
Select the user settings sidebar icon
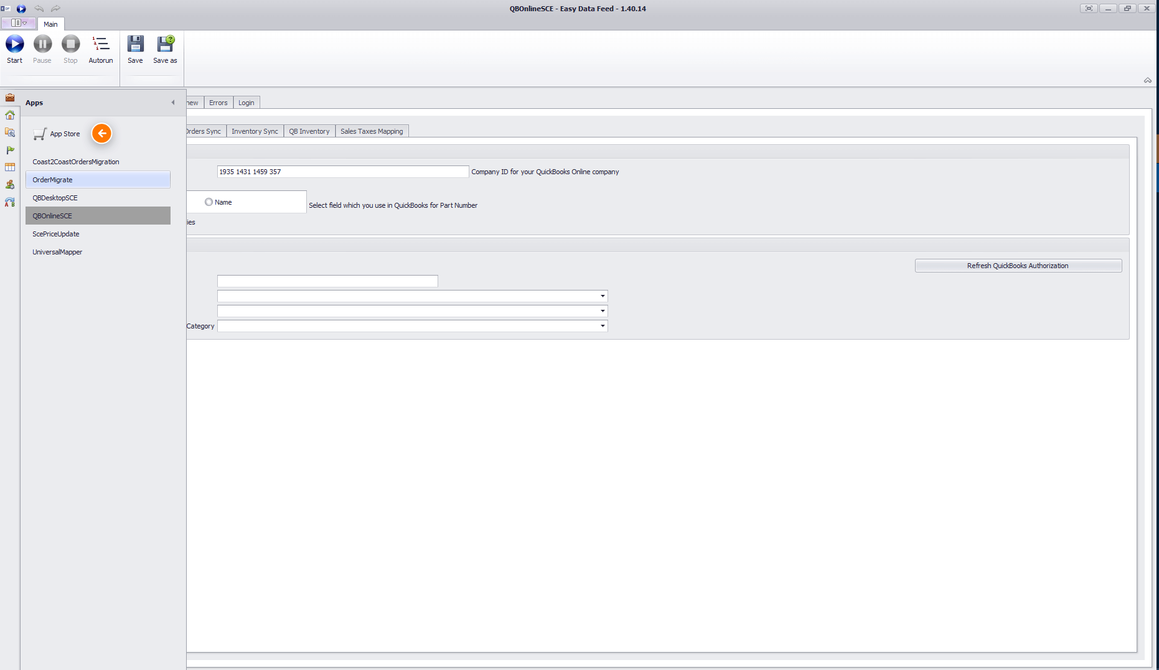[x=10, y=184]
